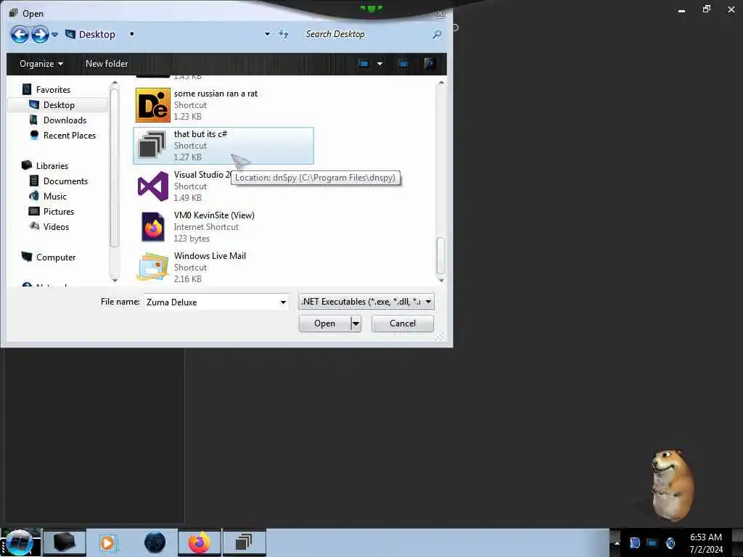Screen dimensions: 743x557
Task: Open the view options dropdown arrow
Action: click(x=379, y=64)
